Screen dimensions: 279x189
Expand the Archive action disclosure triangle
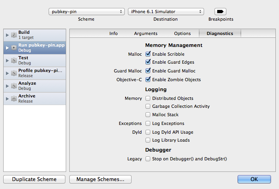[7, 99]
